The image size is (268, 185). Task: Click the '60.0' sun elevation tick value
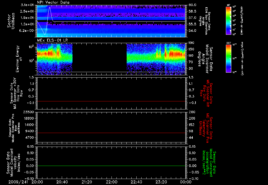pos(192,5)
